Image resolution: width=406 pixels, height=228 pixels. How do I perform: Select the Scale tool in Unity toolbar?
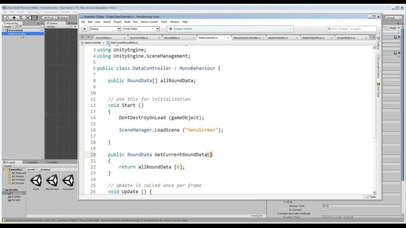pos(27,18)
